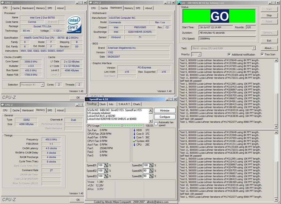
Task: Click the Speed05 spin button in SpeedFan
Action: click(151, 171)
